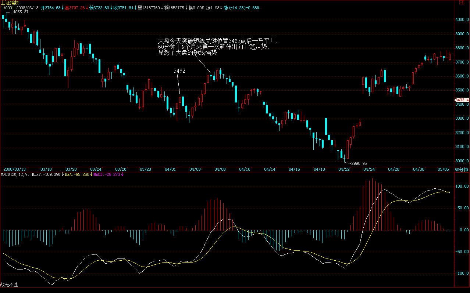The image size is (470, 293).
Task: Select the 04/22 date on the time axis
Action: pyautogui.click(x=344, y=169)
